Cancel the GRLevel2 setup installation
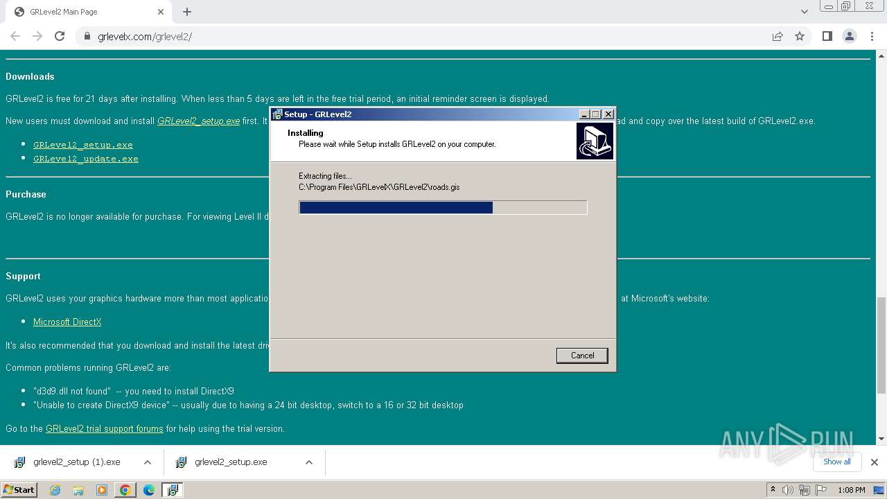887x499 pixels. point(582,356)
